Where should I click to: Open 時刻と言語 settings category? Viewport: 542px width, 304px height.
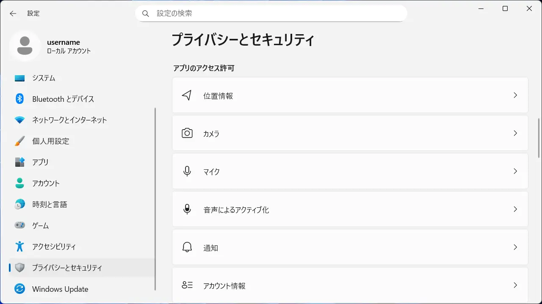50,204
